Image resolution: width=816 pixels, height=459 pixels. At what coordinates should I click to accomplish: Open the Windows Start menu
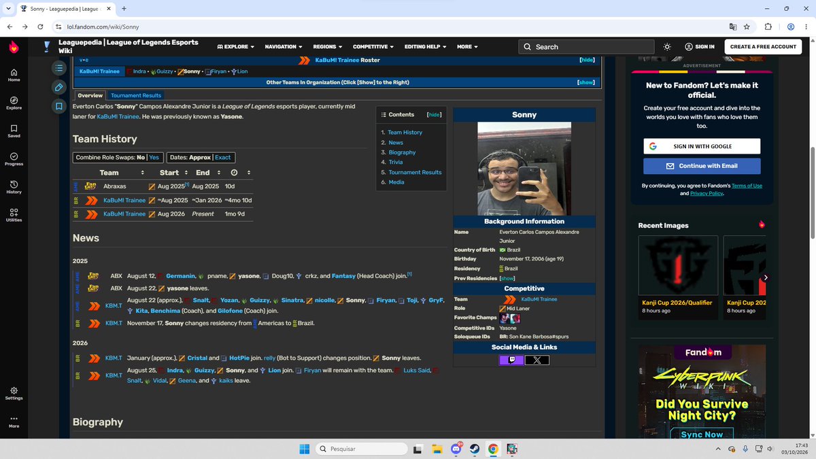[x=304, y=449]
